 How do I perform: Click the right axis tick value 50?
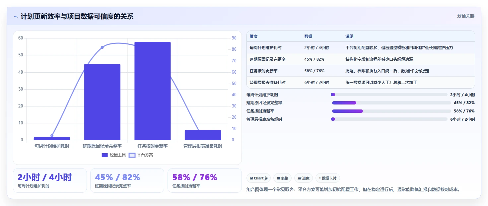pyautogui.click(x=234, y=84)
